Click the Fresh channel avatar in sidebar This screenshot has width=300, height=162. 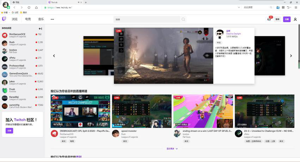[x=5, y=90]
